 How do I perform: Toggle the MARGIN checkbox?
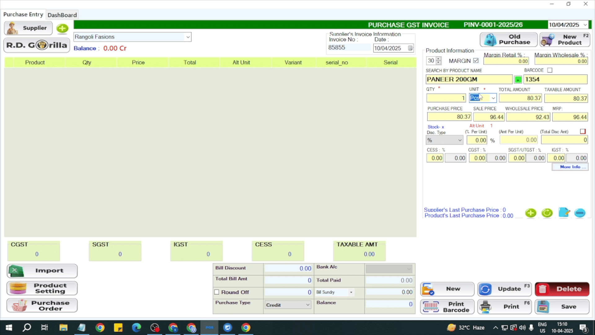pyautogui.click(x=476, y=61)
